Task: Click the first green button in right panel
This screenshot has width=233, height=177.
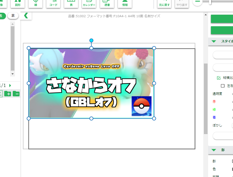Action: point(222,19)
